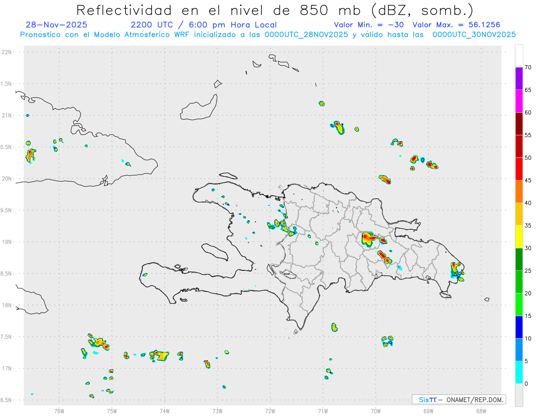Click the '10' colorbar tick label
This screenshot has width=540, height=417.
coord(528,338)
